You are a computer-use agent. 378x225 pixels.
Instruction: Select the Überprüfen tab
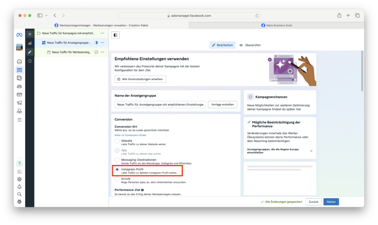[x=250, y=45]
